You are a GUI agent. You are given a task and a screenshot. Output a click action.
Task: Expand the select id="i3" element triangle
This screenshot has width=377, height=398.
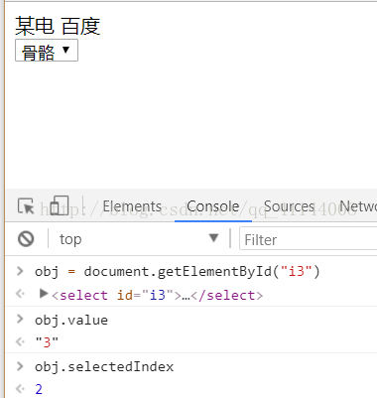pyautogui.click(x=44, y=294)
